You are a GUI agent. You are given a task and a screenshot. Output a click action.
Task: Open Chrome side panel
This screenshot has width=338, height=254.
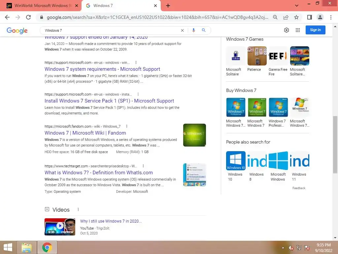tap(309, 17)
